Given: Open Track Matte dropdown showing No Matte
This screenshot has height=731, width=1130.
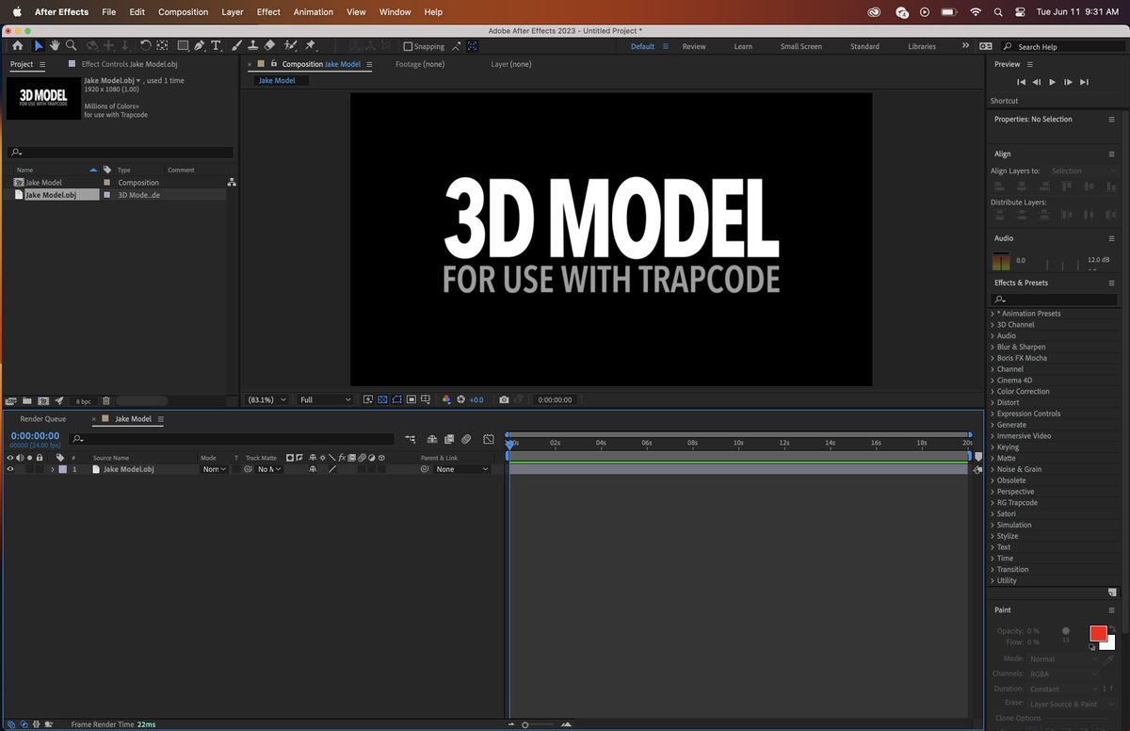Looking at the screenshot, I should point(269,469).
